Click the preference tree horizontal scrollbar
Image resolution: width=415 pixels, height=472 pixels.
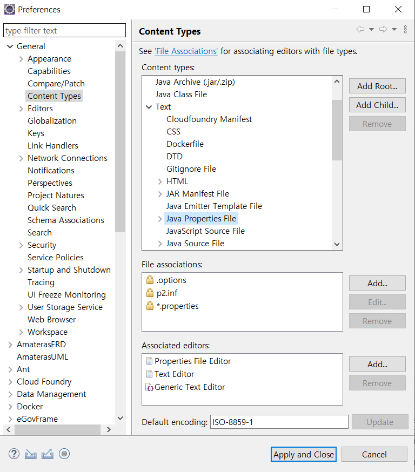pos(57,429)
